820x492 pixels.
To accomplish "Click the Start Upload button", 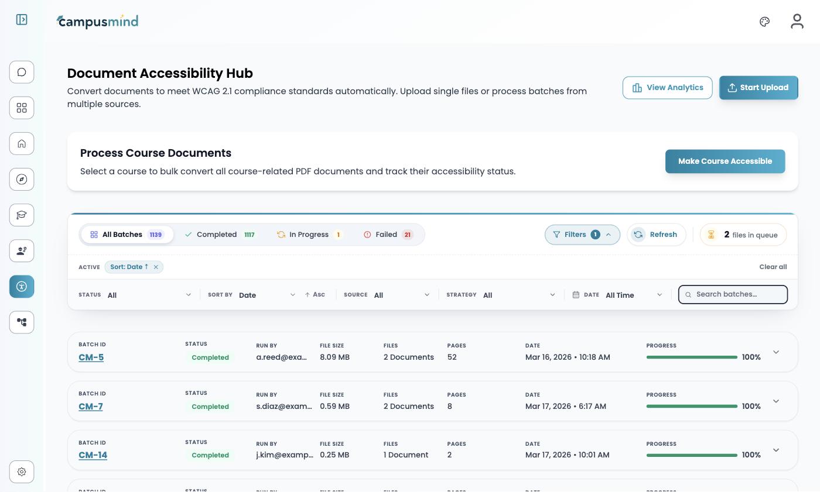I will [x=758, y=88].
